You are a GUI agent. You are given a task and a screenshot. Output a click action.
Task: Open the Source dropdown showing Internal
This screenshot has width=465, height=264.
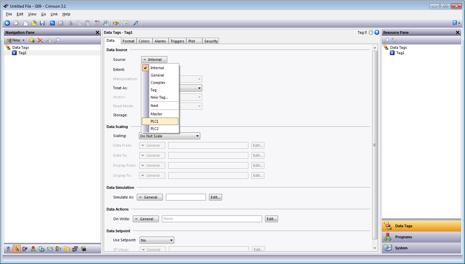click(154, 59)
